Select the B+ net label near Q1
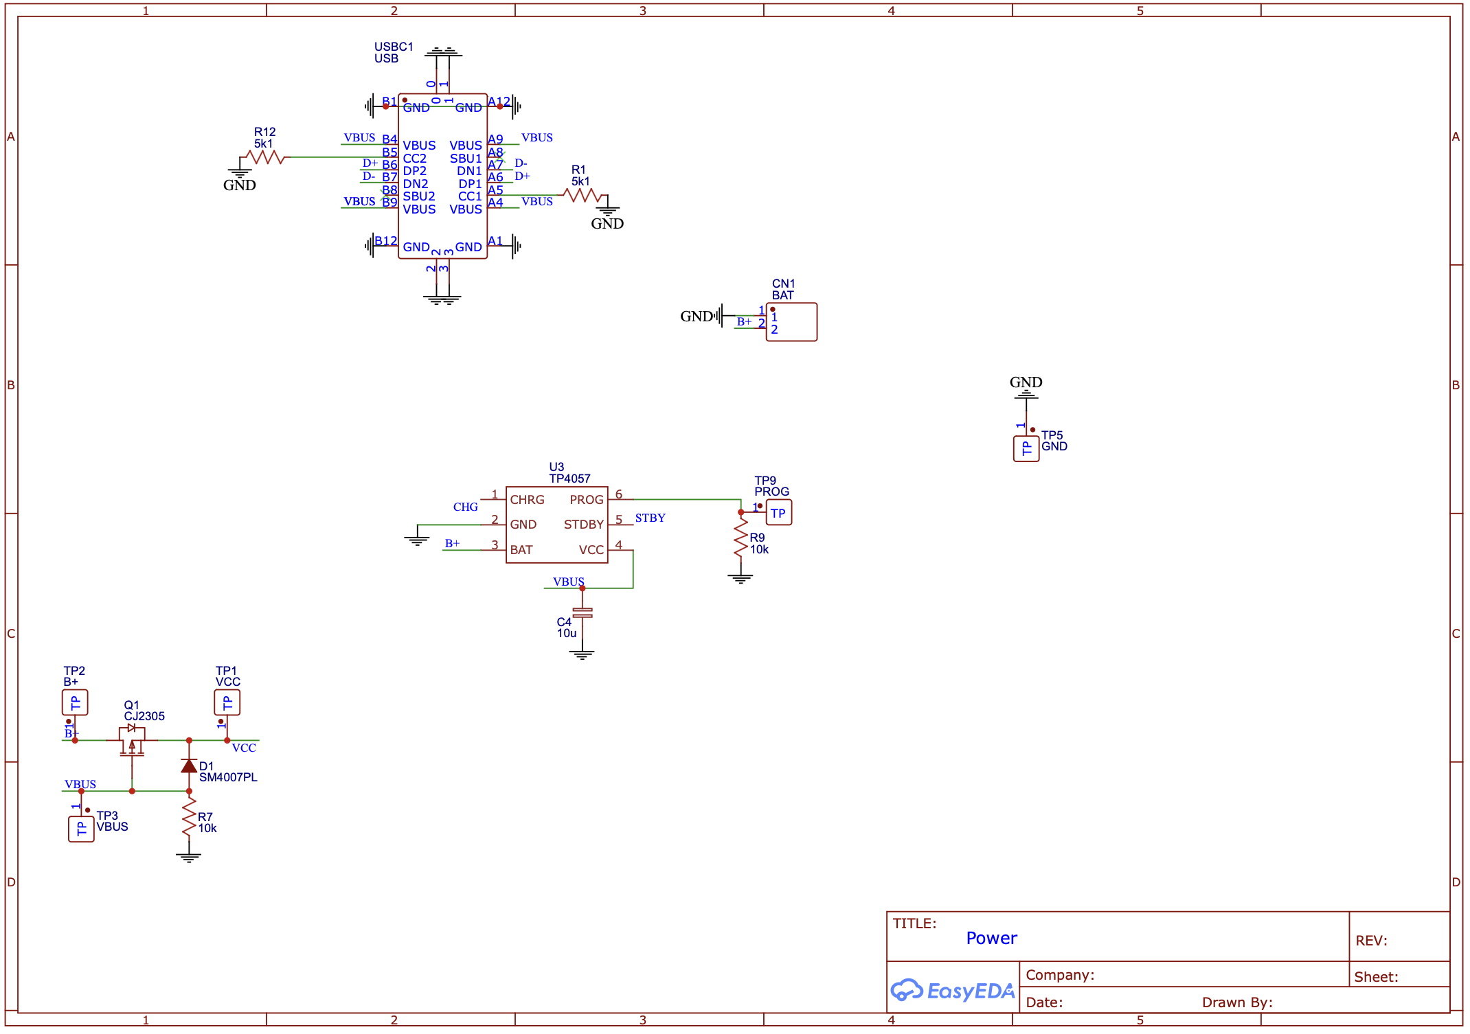The height and width of the screenshot is (1034, 1470). pyautogui.click(x=71, y=734)
